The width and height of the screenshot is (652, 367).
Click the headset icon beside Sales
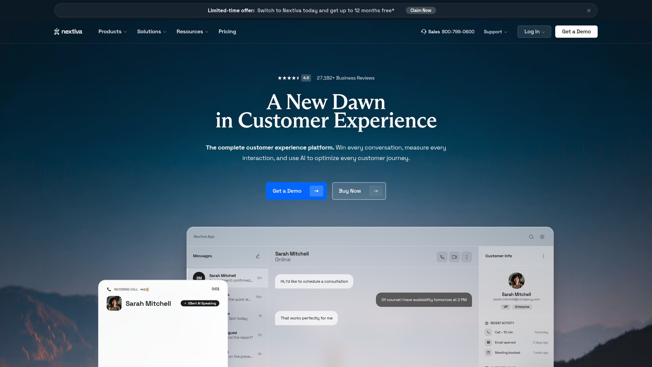[424, 31]
